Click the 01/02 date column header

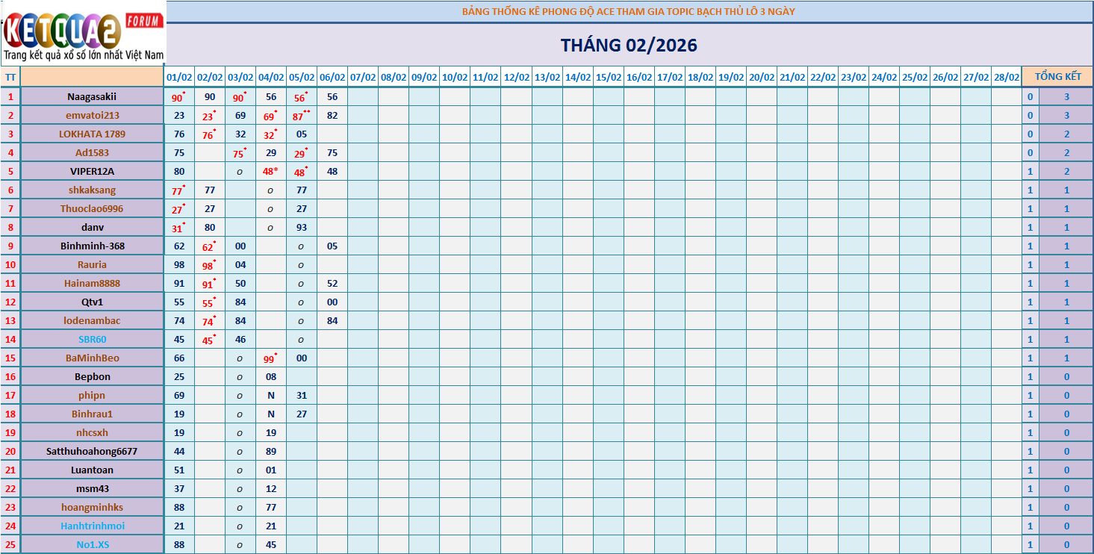179,77
